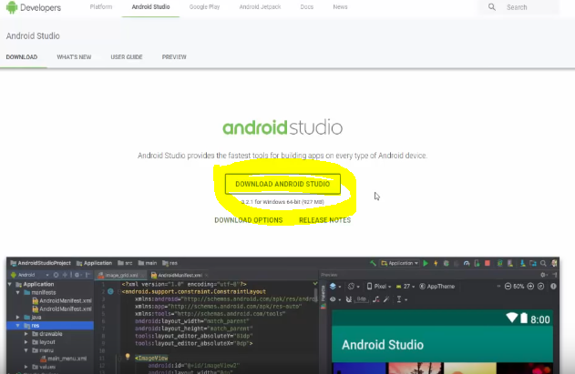Toggle the eye view options icon
This screenshot has height=374, width=575.
(334, 299)
